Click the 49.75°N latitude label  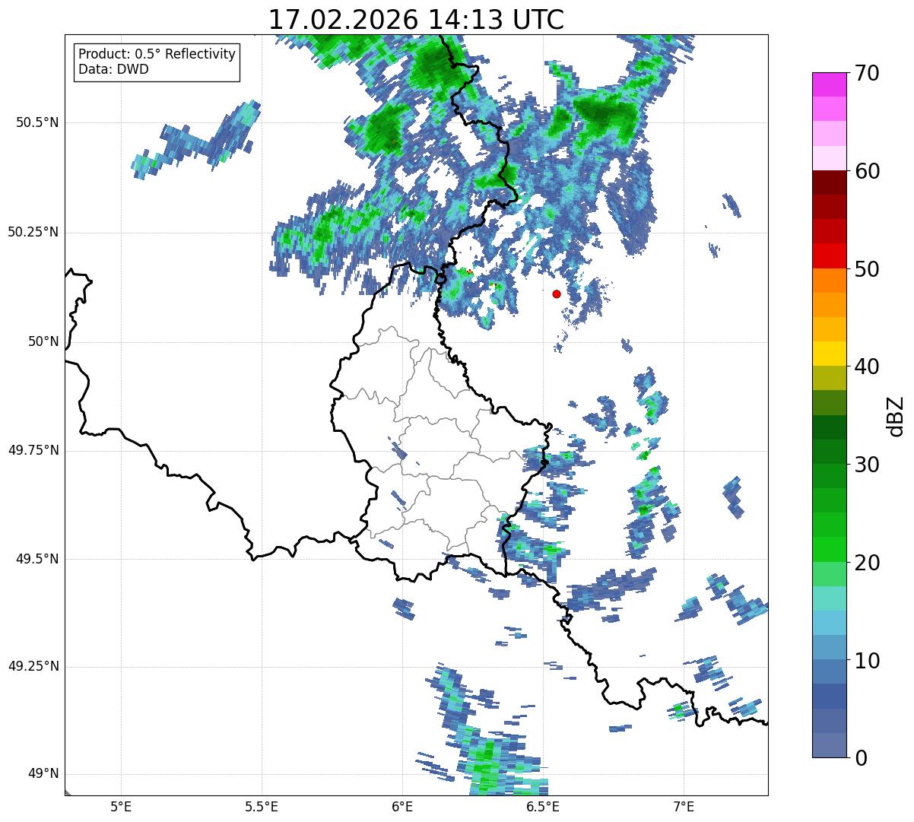33,450
